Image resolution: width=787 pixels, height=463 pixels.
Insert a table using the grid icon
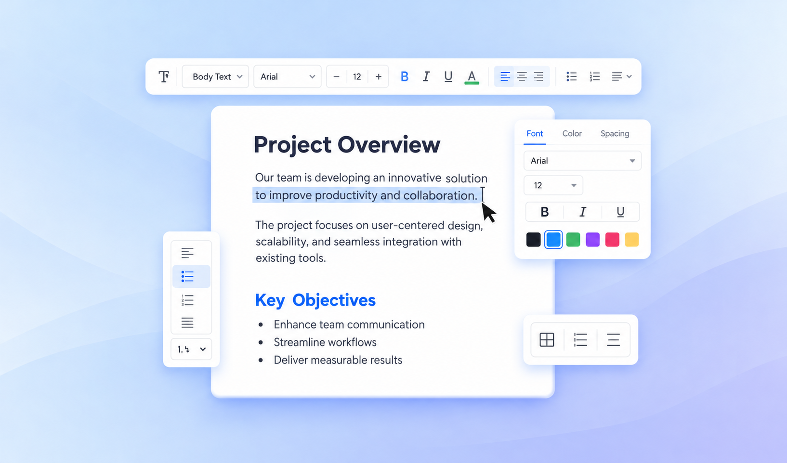point(547,340)
